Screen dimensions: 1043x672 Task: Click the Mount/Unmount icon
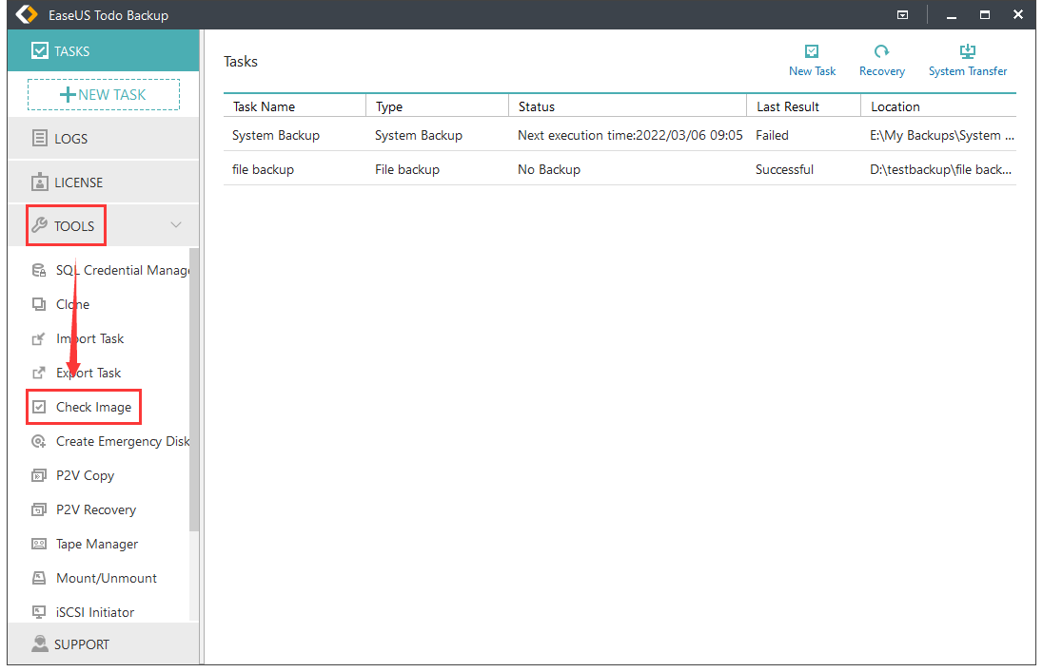coord(39,578)
